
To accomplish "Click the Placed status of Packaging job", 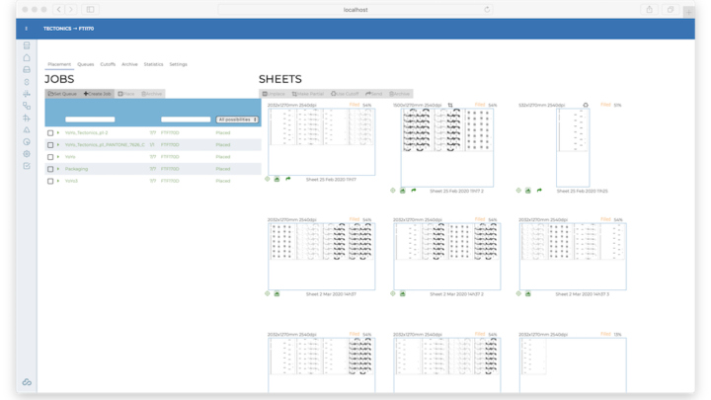I will click(x=222, y=169).
